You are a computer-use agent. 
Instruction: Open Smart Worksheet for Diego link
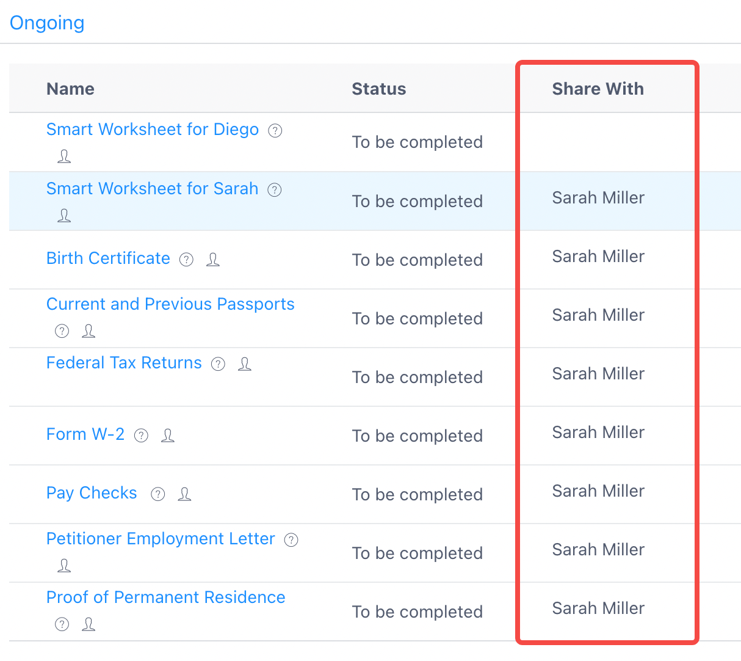coord(153,130)
